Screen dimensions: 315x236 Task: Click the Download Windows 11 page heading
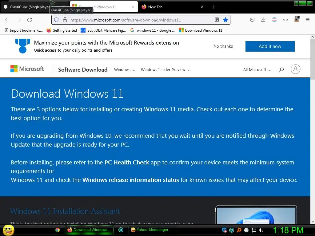point(67,94)
